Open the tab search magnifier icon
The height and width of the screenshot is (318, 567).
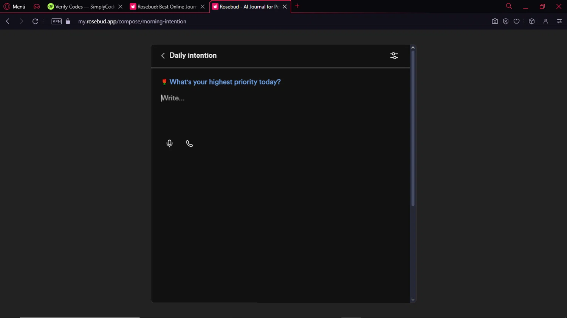[509, 6]
